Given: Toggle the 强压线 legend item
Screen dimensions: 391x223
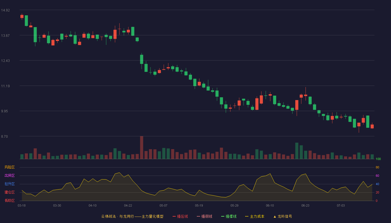Looking at the screenshot, I should coord(180,216).
